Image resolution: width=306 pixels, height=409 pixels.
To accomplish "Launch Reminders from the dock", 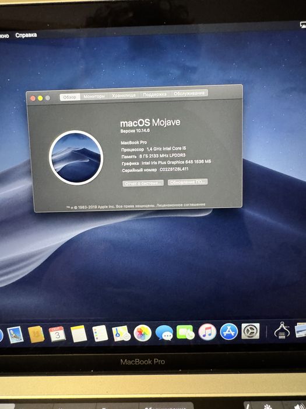I will (x=100, y=334).
